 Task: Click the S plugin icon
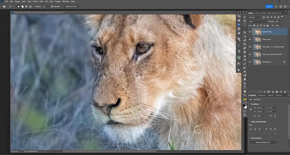coord(239,52)
